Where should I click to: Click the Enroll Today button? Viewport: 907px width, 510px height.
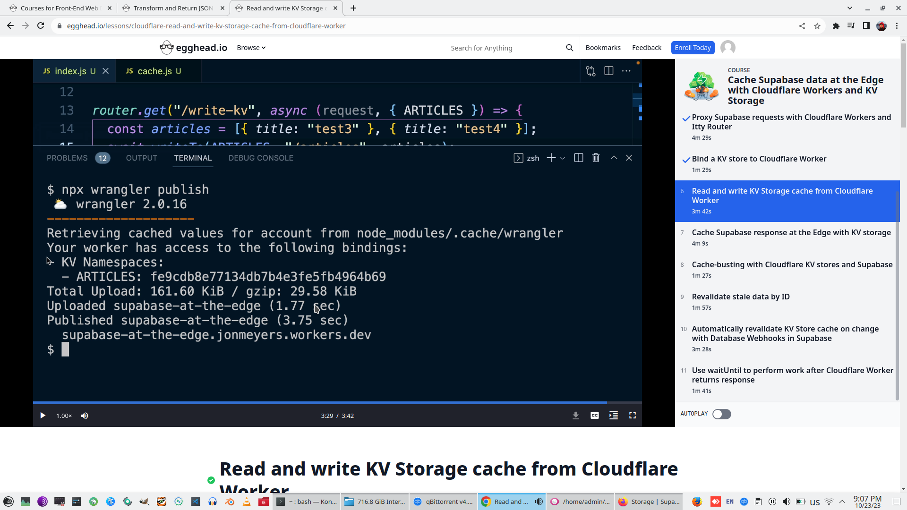(x=692, y=48)
